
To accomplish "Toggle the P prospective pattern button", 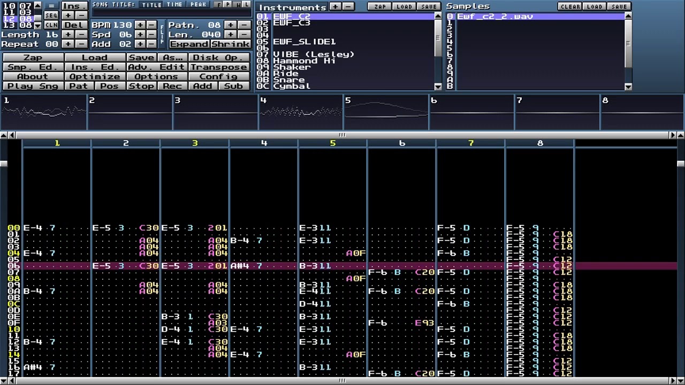I will (x=227, y=5).
